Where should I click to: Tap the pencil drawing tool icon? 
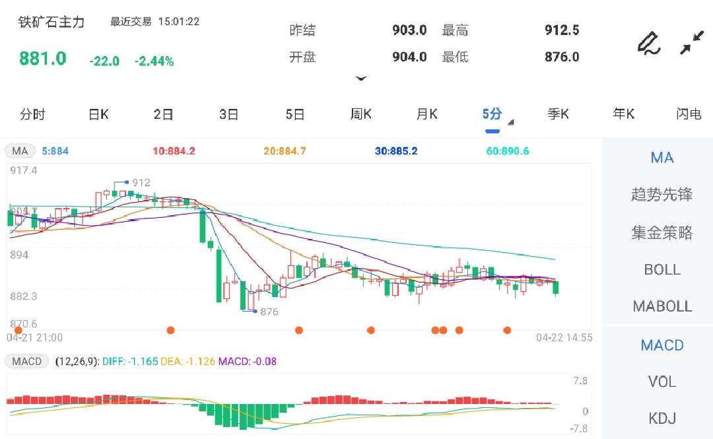pos(649,43)
